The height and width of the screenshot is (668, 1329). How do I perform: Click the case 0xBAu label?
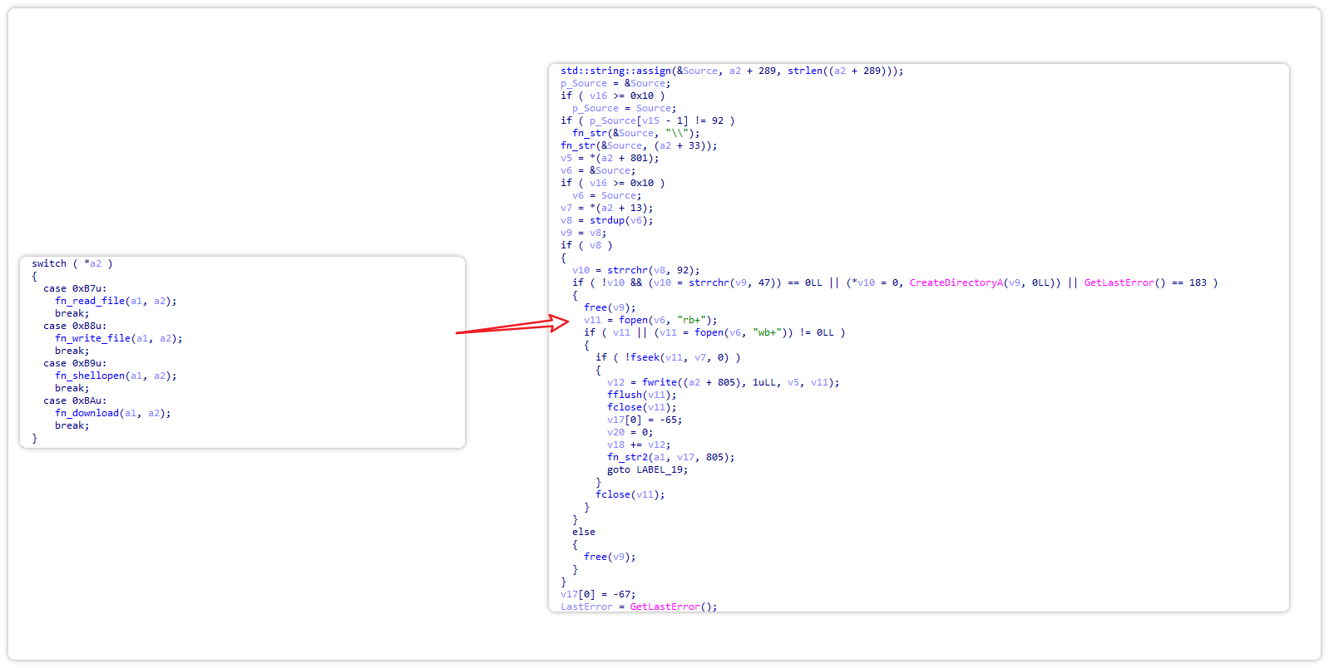(75, 400)
